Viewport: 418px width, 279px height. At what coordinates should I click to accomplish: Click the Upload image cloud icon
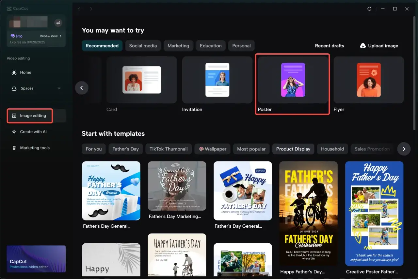[363, 46]
